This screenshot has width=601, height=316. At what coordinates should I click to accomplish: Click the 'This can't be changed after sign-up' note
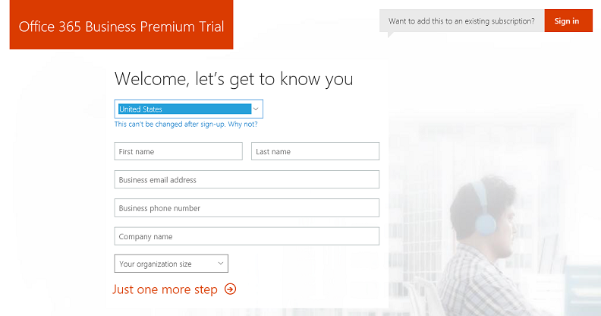170,125
